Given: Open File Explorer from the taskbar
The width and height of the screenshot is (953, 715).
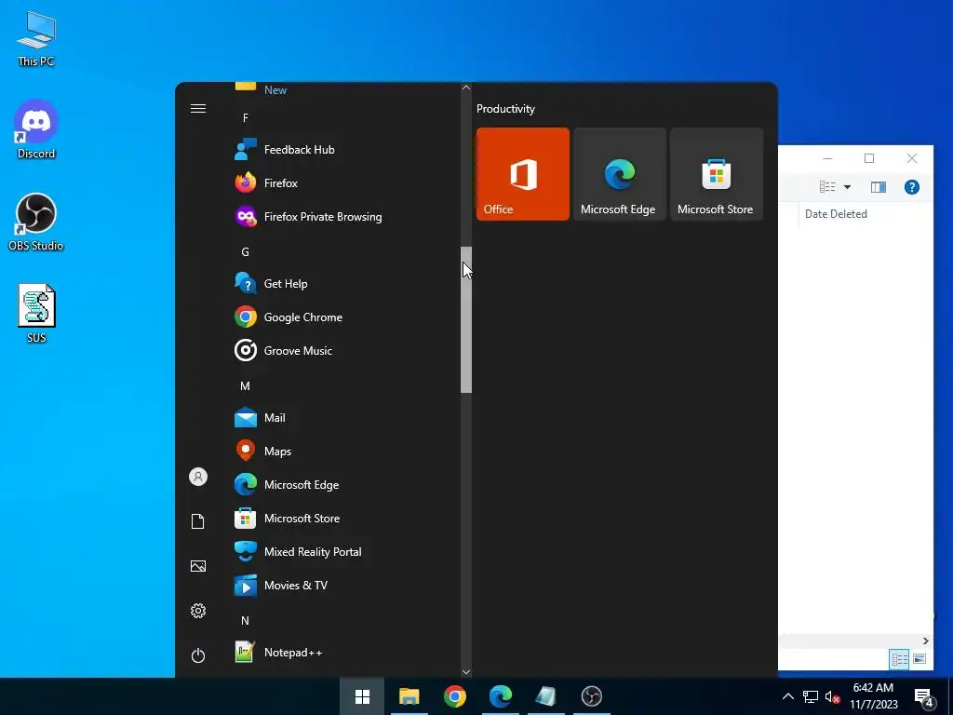Looking at the screenshot, I should (409, 696).
